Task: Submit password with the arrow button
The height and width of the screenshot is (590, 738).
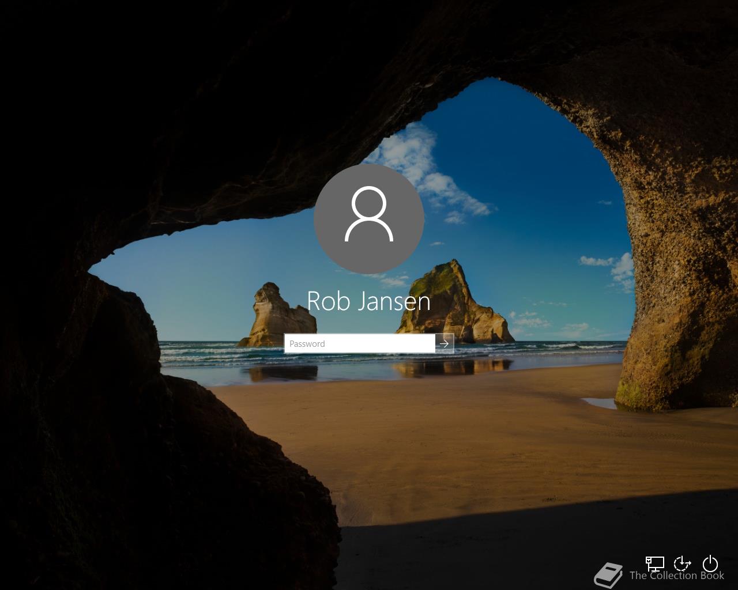Action: pos(445,343)
